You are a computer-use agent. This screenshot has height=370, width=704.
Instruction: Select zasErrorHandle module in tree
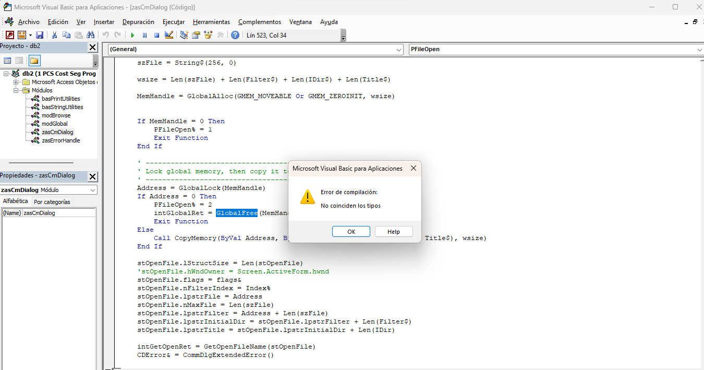tap(61, 140)
